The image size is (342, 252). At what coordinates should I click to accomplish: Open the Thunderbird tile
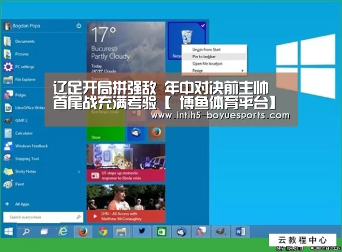pos(135,133)
